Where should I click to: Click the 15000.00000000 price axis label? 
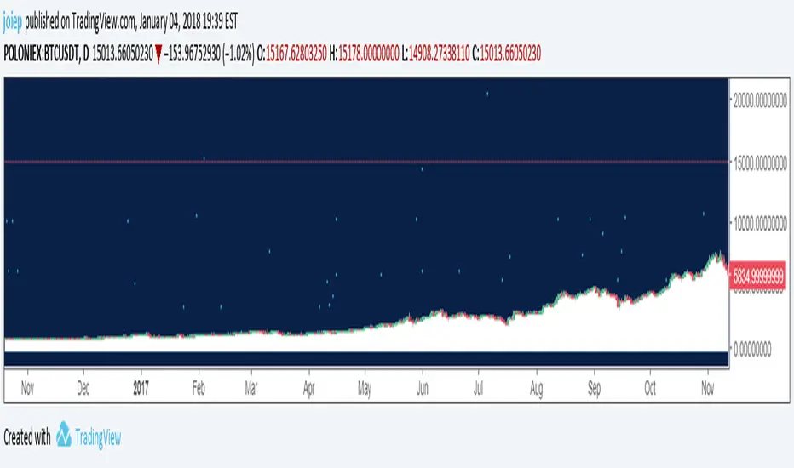tap(761, 163)
